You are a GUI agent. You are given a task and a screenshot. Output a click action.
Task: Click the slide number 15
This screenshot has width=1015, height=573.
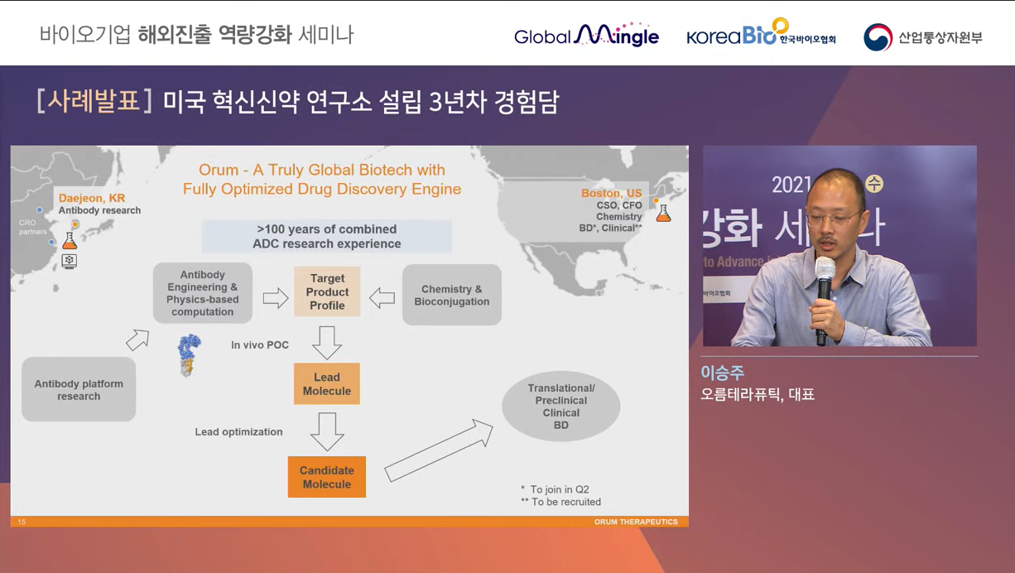click(22, 522)
